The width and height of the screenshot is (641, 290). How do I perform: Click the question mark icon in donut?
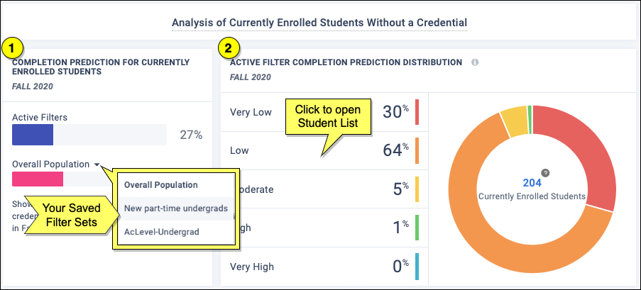point(545,172)
